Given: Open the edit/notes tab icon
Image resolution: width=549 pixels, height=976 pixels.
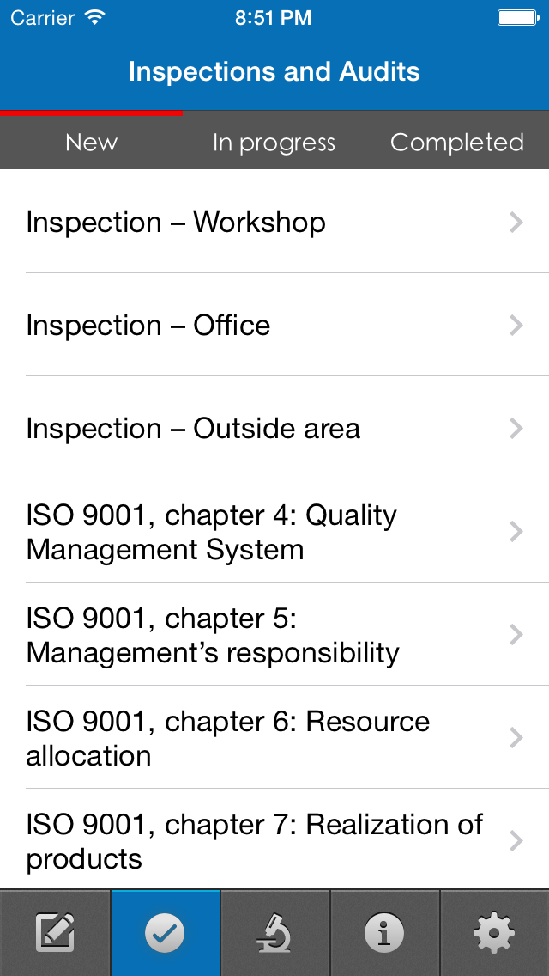Looking at the screenshot, I should pos(55,932).
